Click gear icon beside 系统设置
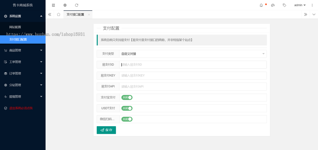 pos(6,16)
